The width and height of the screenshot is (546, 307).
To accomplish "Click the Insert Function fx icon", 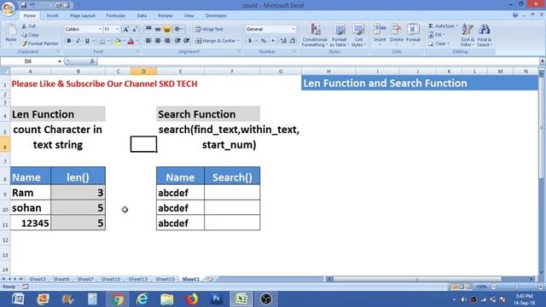I will 92,61.
